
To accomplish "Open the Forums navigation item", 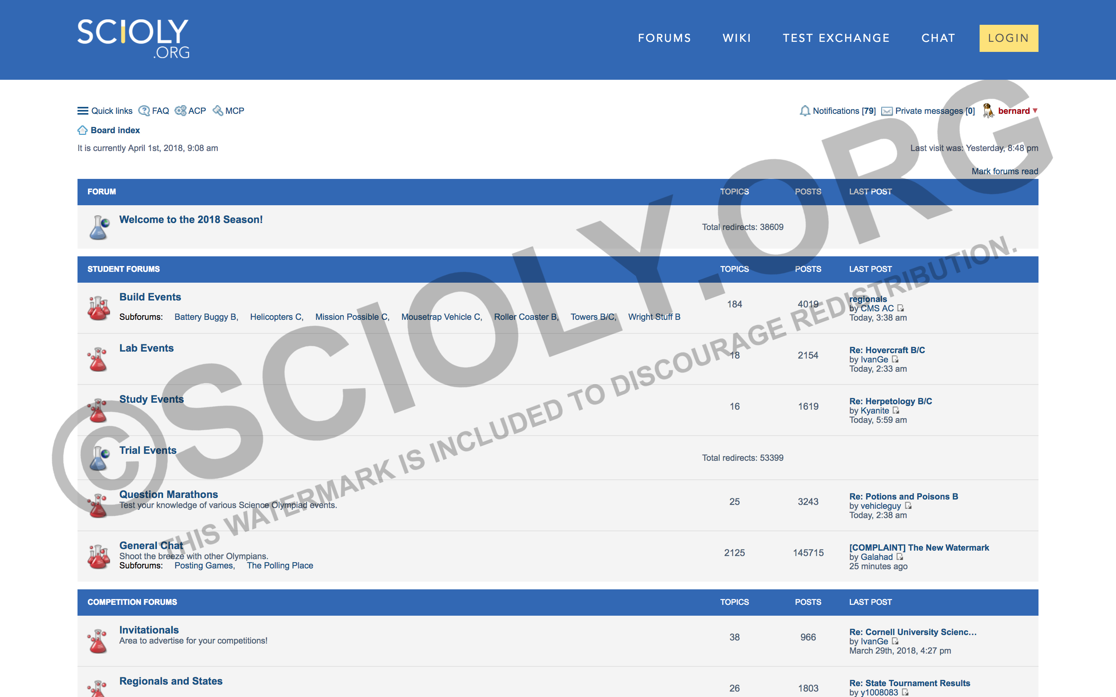I will coord(664,38).
